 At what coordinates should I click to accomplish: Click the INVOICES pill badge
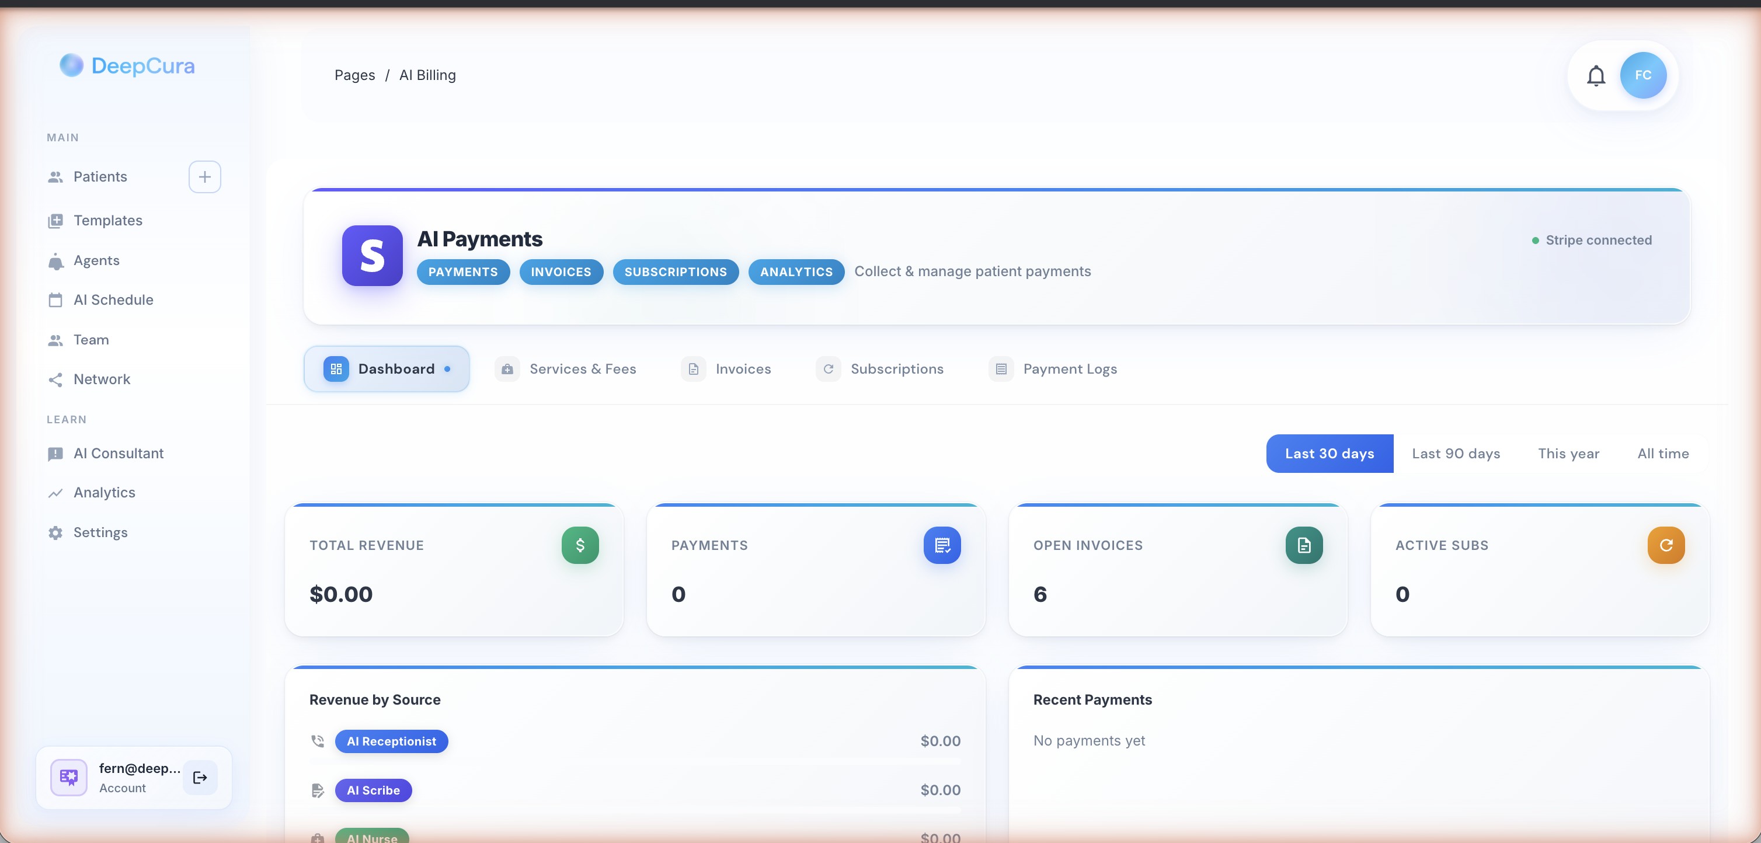(x=561, y=272)
